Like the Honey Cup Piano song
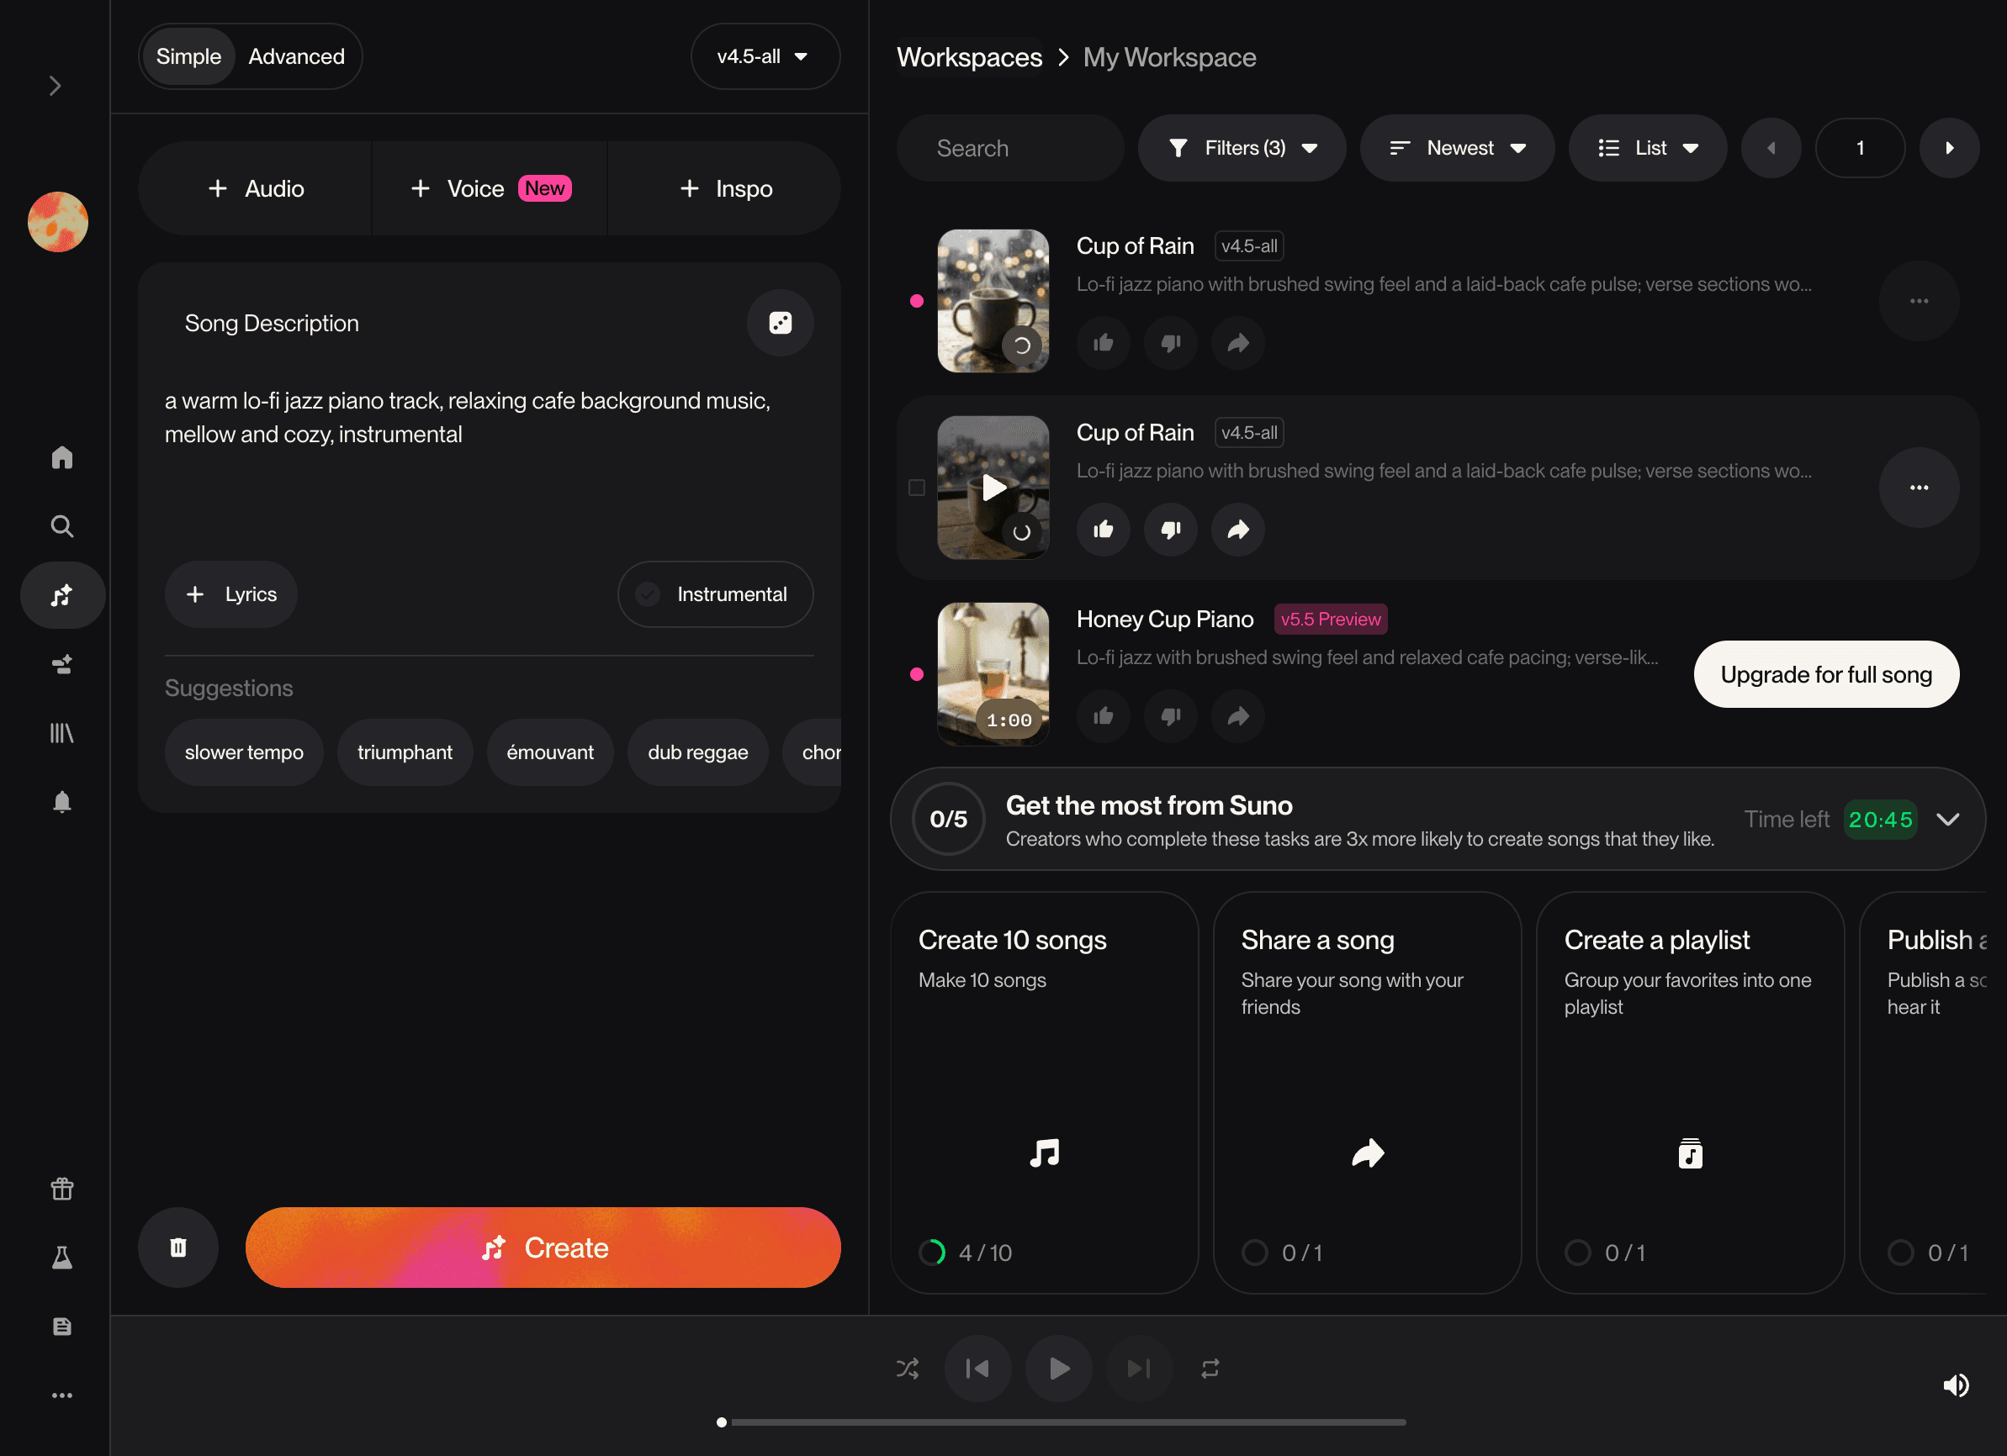Image resolution: width=2007 pixels, height=1456 pixels. coord(1103,716)
